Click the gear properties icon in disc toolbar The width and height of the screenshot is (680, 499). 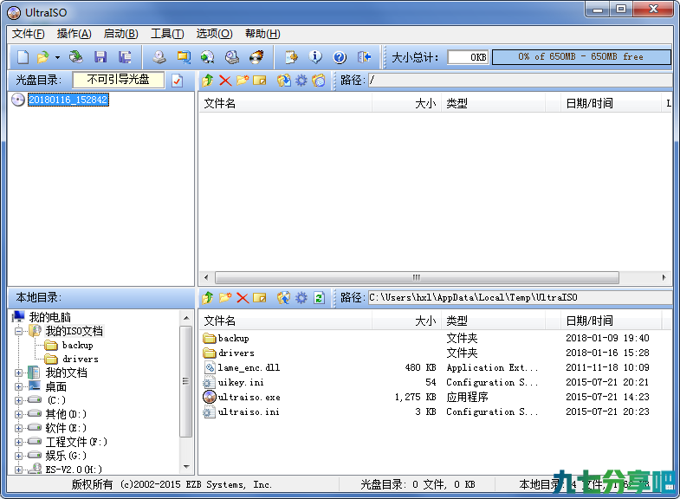coord(301,81)
